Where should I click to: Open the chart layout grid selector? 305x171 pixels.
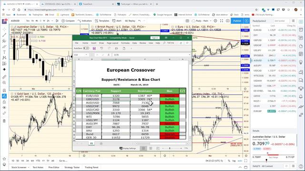187,21
